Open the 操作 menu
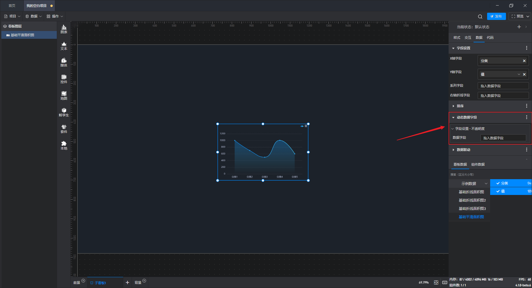 (55, 16)
